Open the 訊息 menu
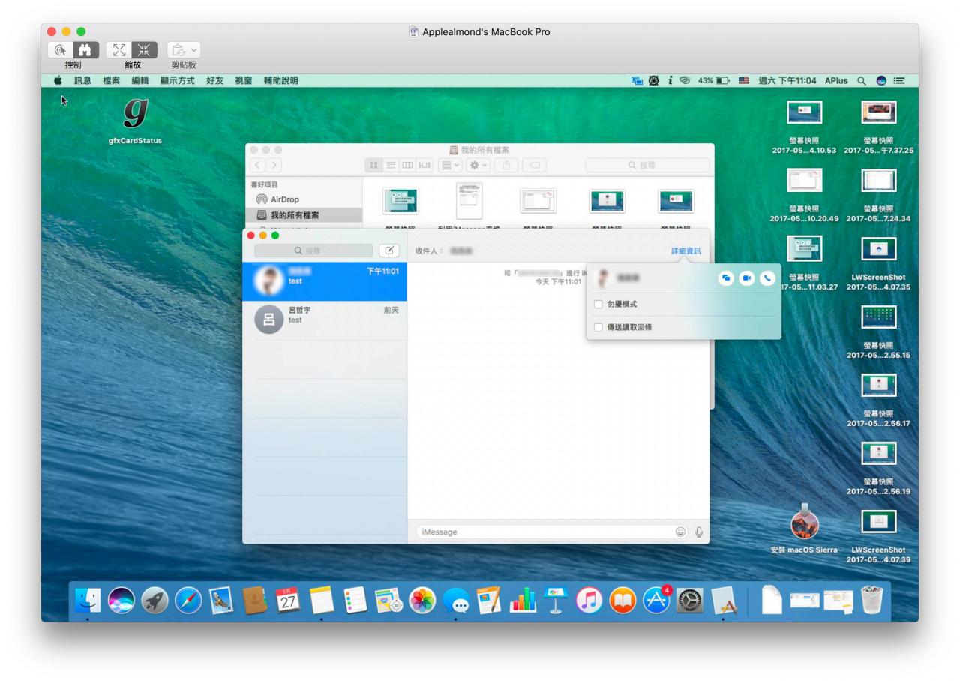Image resolution: width=960 pixels, height=681 pixels. pyautogui.click(x=82, y=80)
